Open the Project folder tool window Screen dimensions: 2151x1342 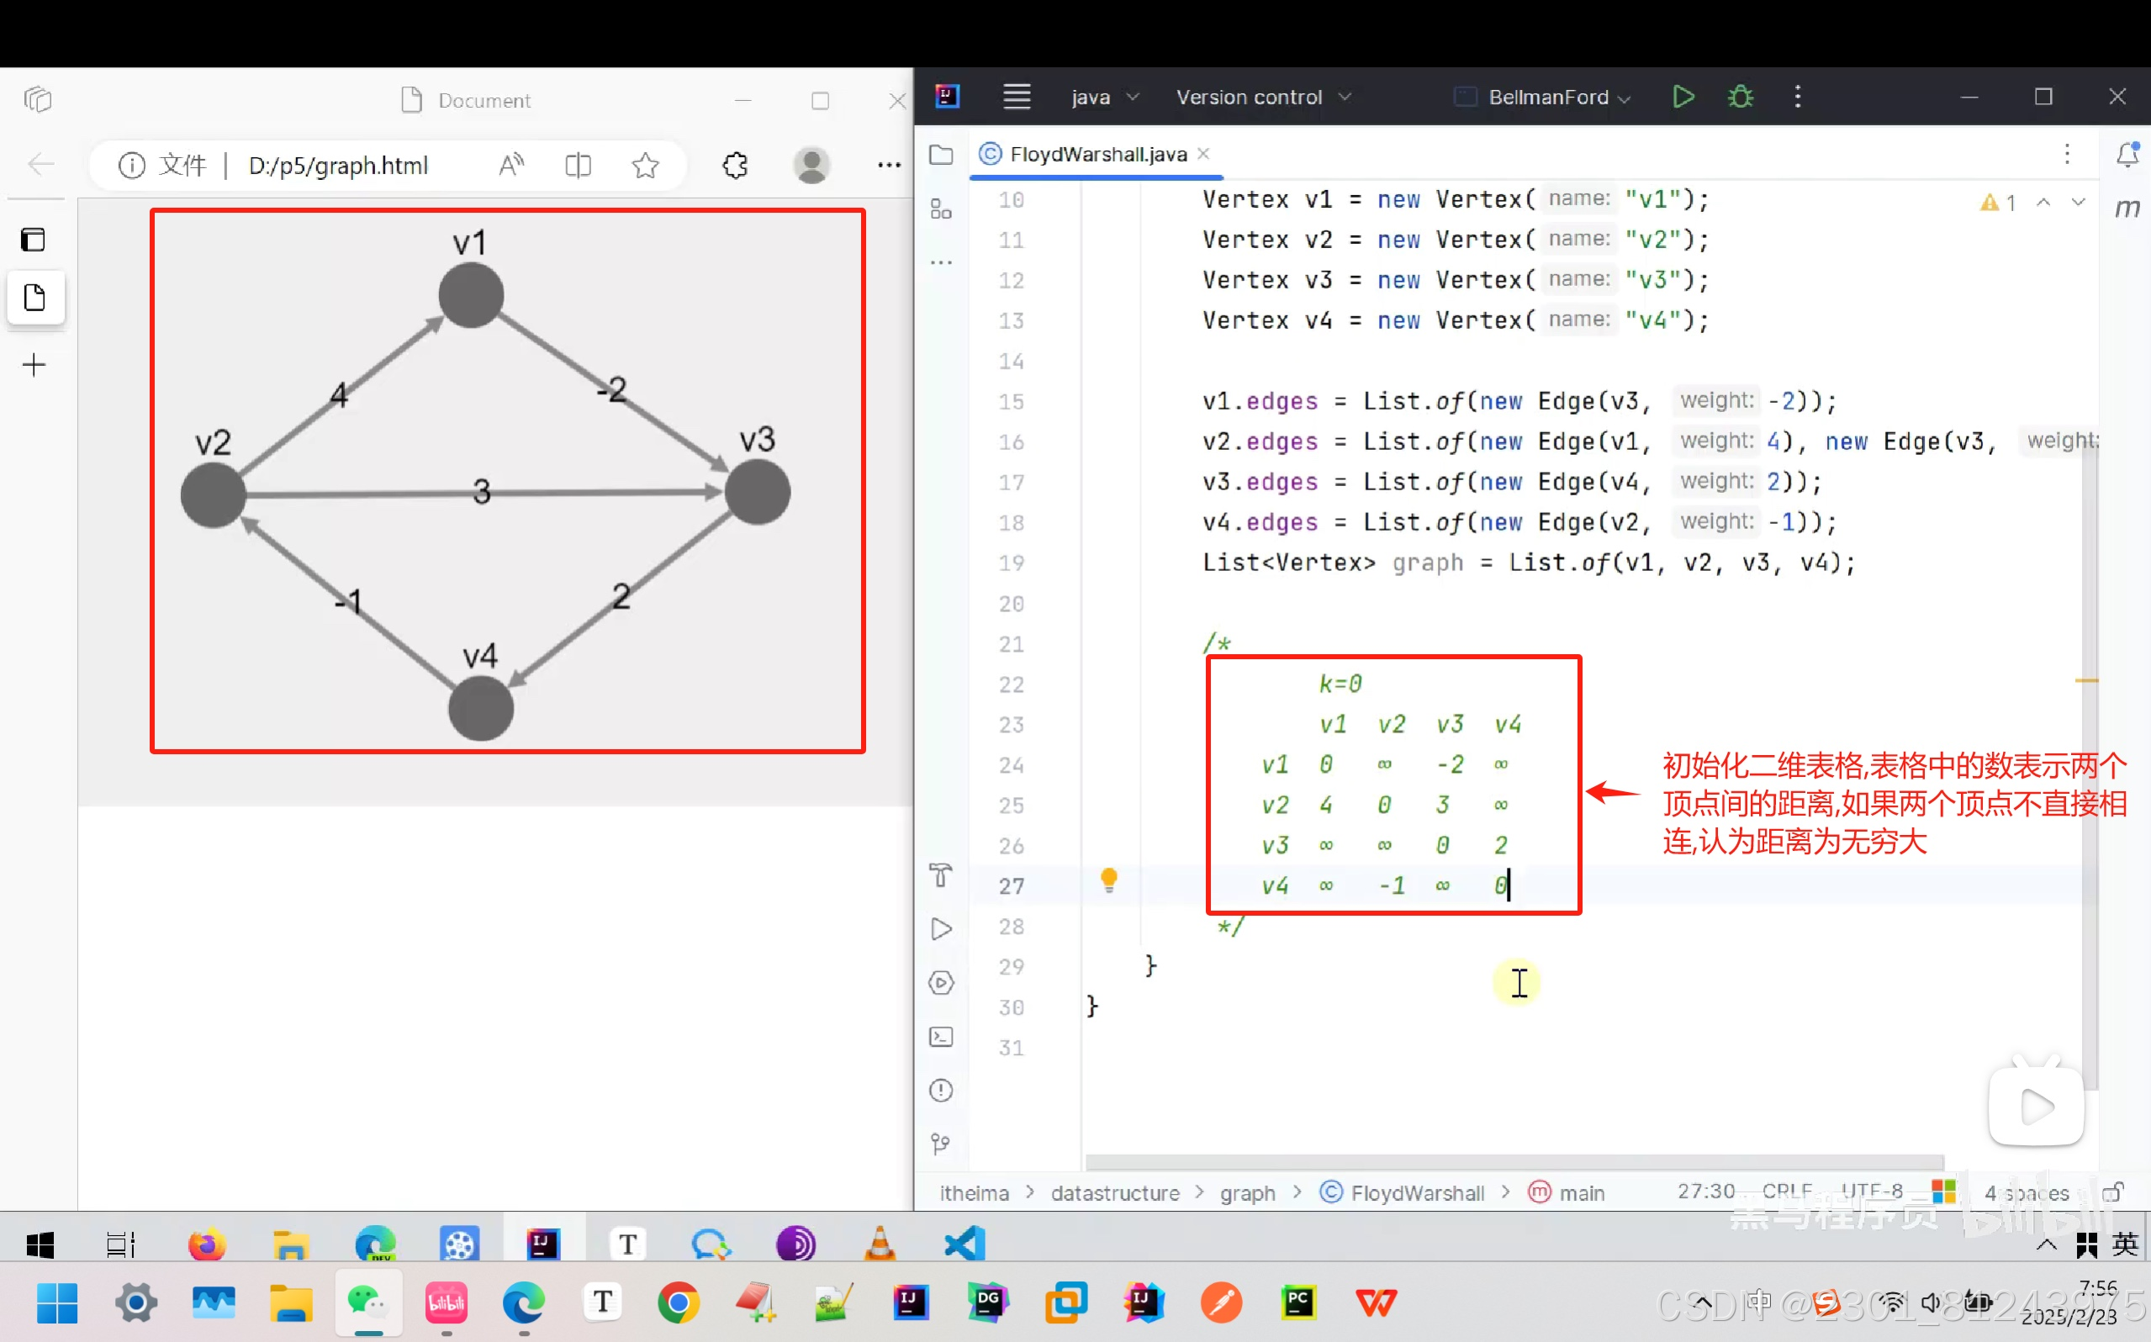[941, 155]
